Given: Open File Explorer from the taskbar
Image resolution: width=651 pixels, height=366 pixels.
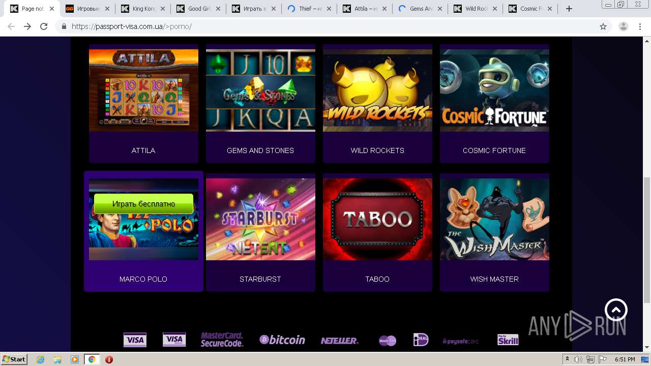Looking at the screenshot, I should 57,359.
